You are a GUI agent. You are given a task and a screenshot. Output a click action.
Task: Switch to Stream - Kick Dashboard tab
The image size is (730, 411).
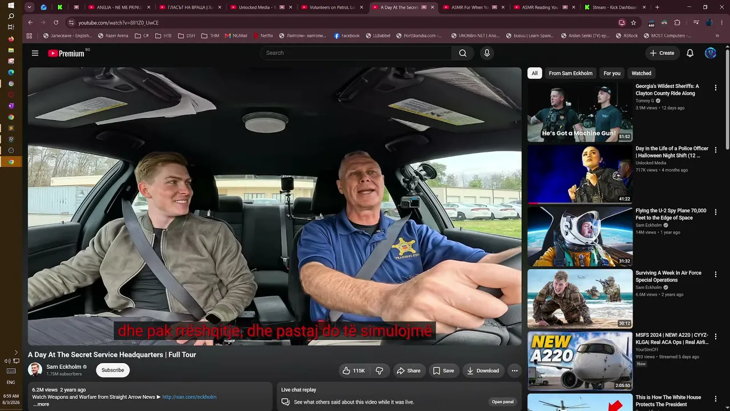click(615, 7)
